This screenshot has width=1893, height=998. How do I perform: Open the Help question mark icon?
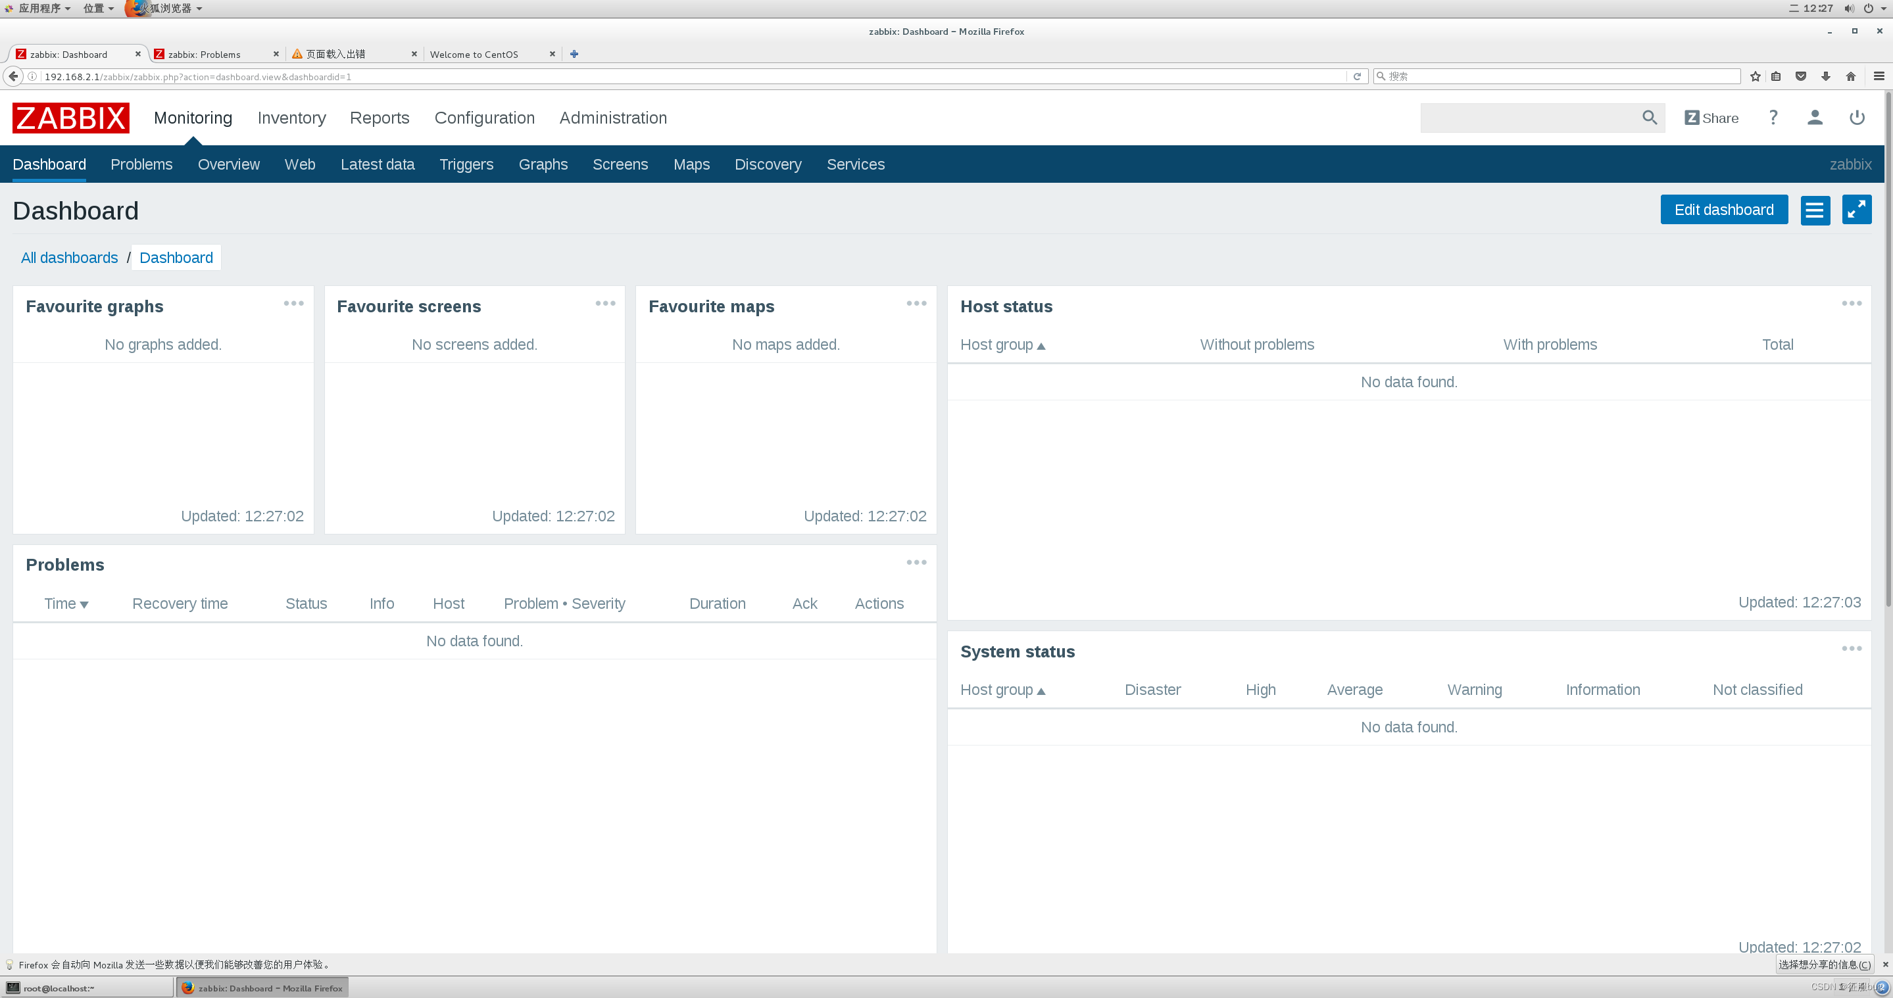click(1773, 118)
